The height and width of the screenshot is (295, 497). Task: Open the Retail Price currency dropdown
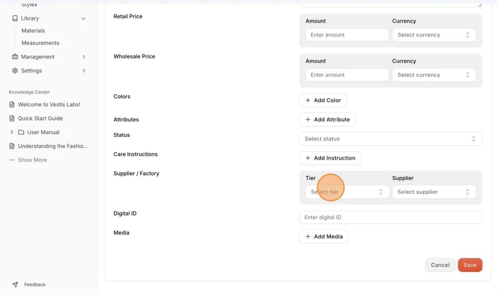[x=434, y=35]
